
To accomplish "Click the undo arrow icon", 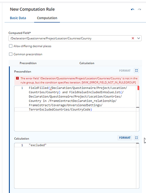I will click(132, 9).
